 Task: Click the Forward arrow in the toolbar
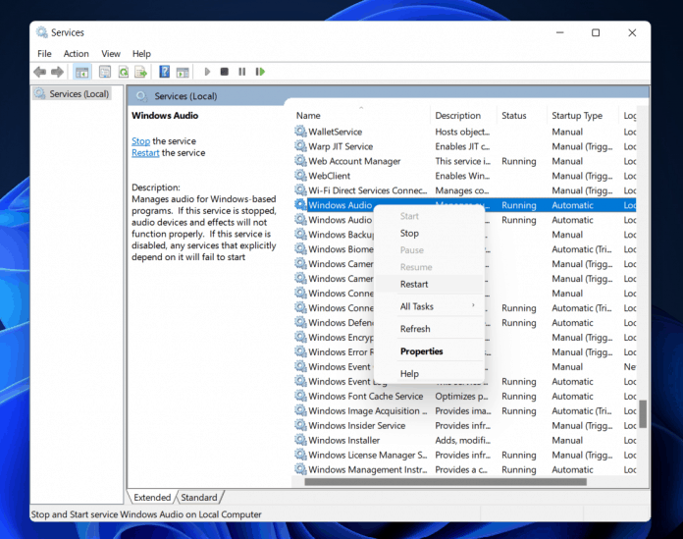tap(58, 72)
